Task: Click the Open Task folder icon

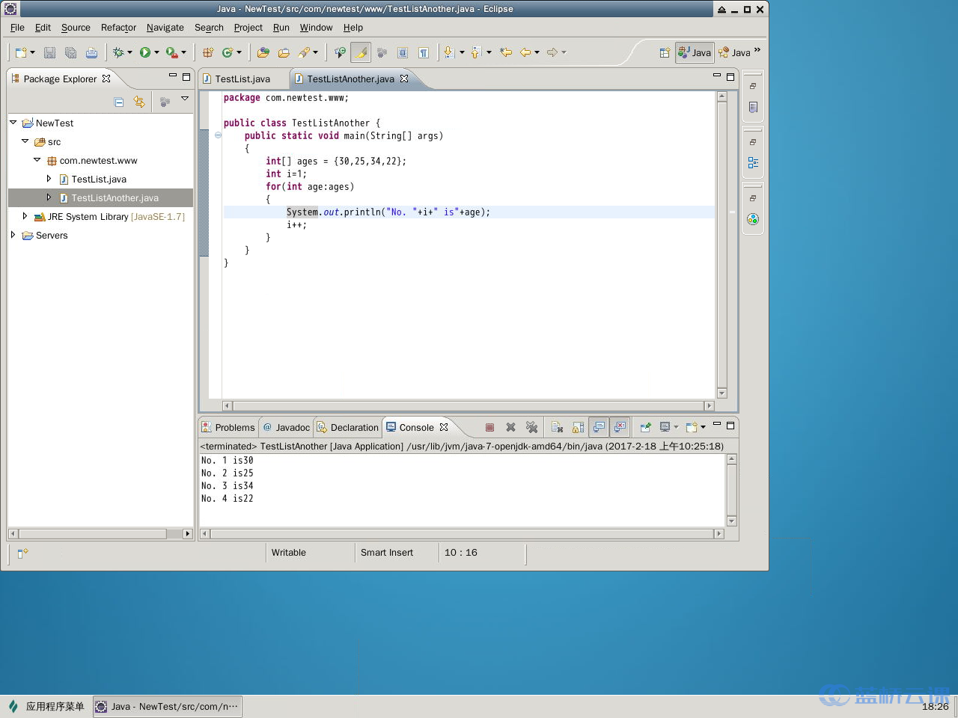Action: (284, 52)
